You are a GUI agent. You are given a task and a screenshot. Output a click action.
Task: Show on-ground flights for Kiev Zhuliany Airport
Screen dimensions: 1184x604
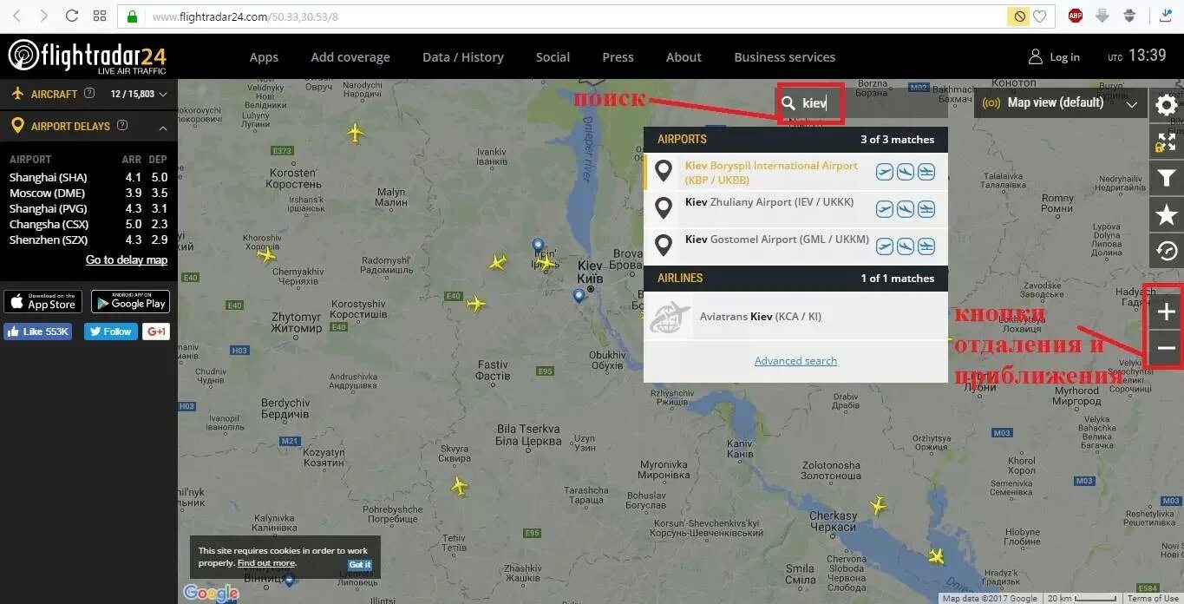[x=926, y=209]
